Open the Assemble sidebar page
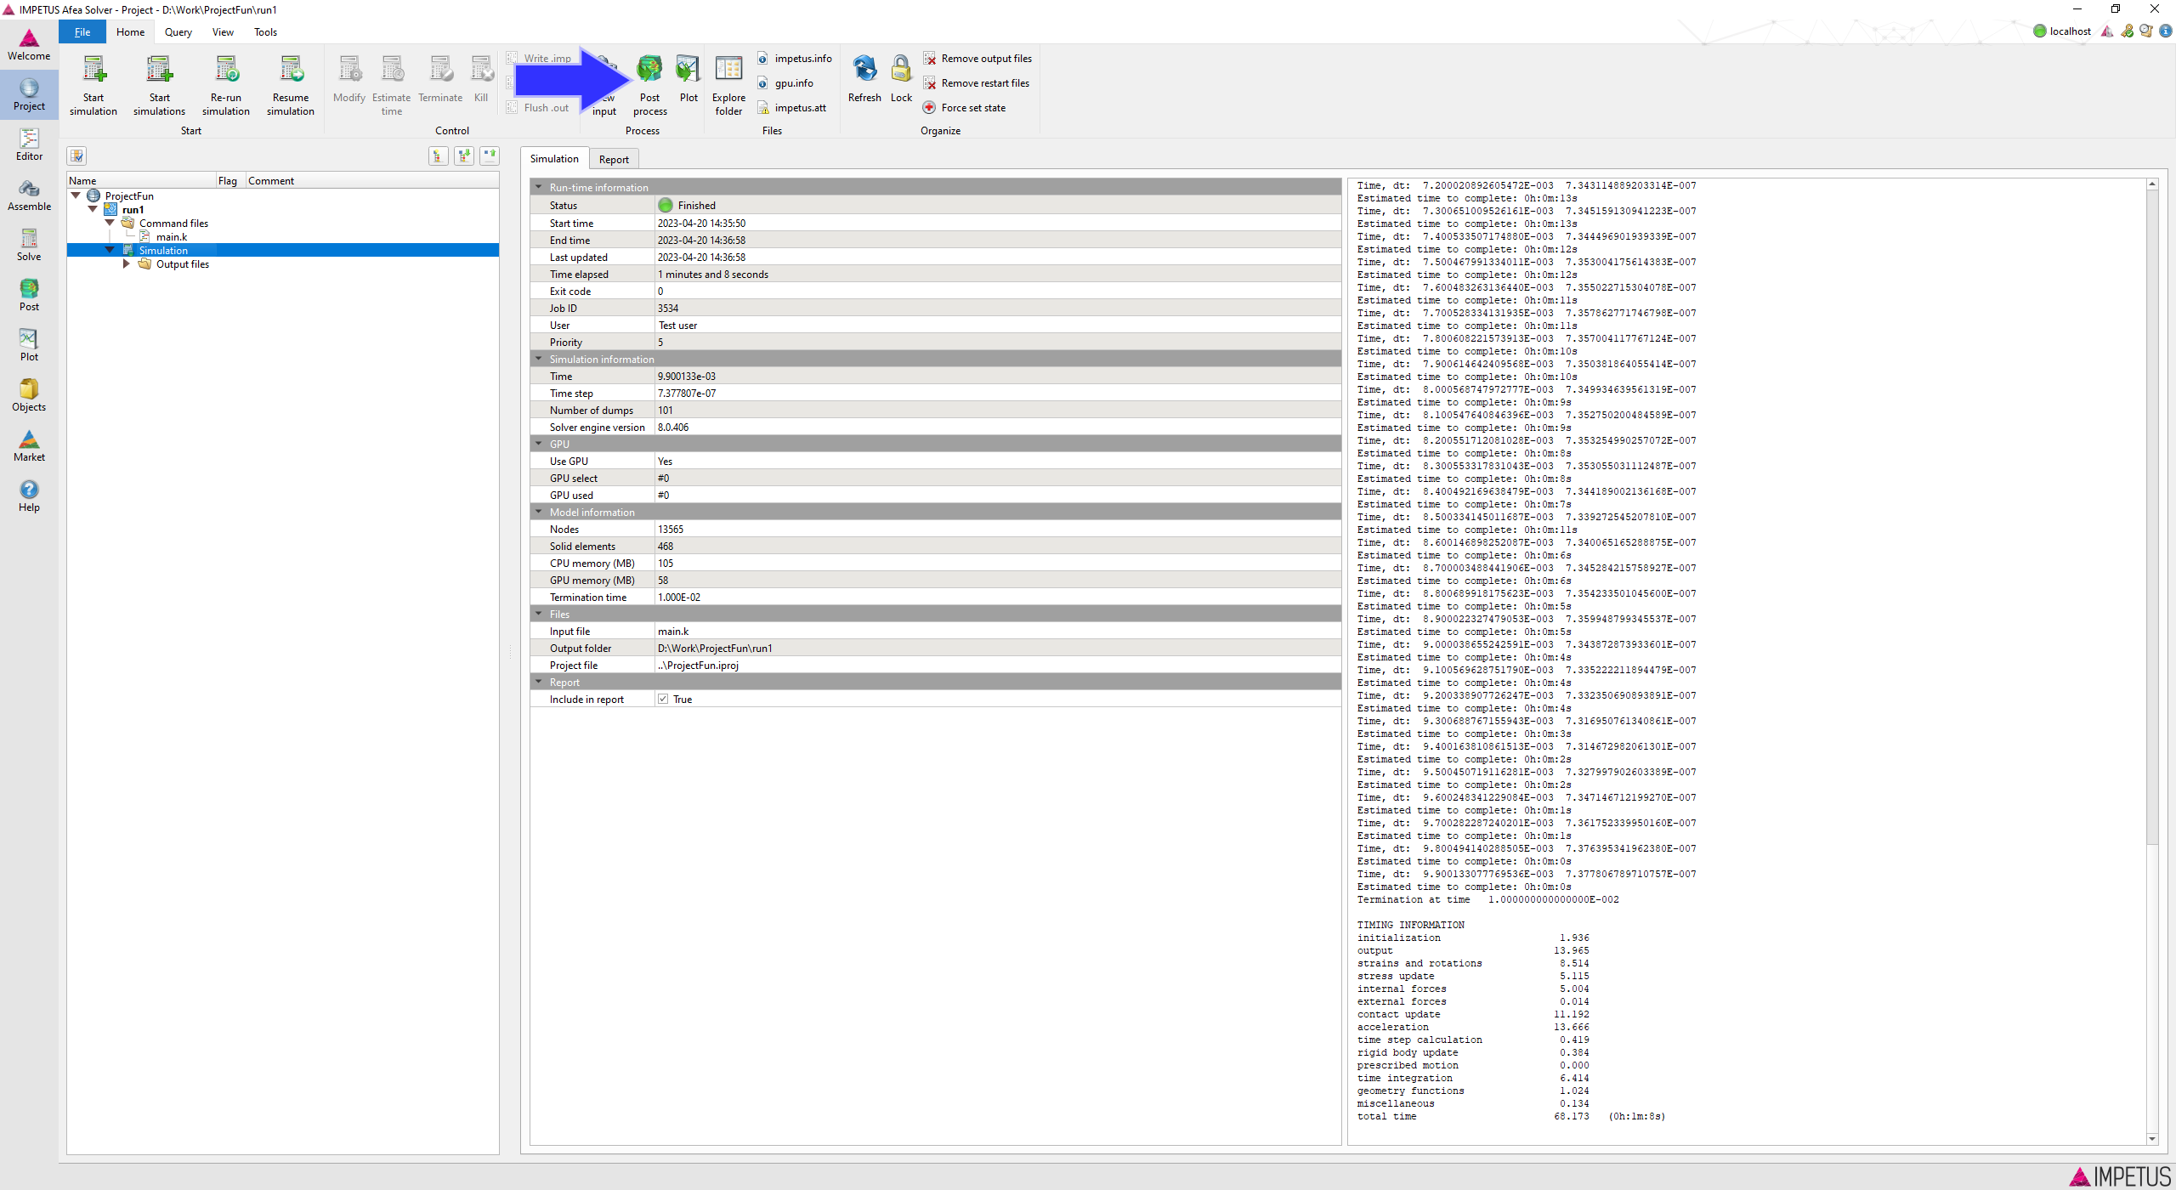 (29, 195)
